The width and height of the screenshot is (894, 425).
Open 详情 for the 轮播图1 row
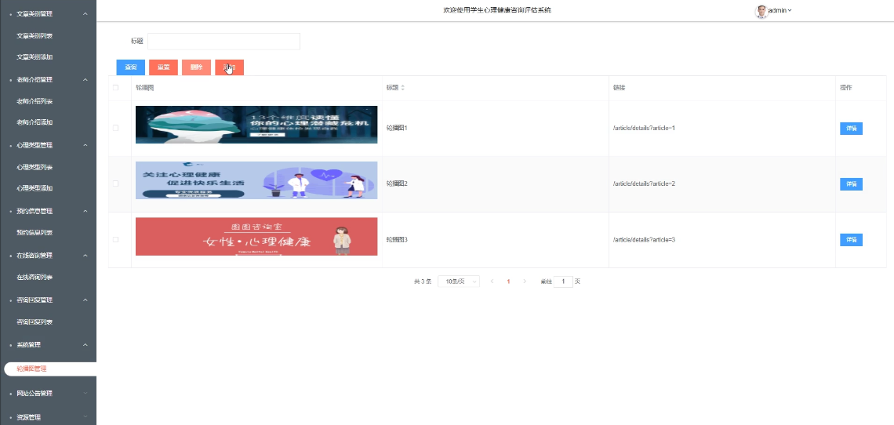pos(851,129)
